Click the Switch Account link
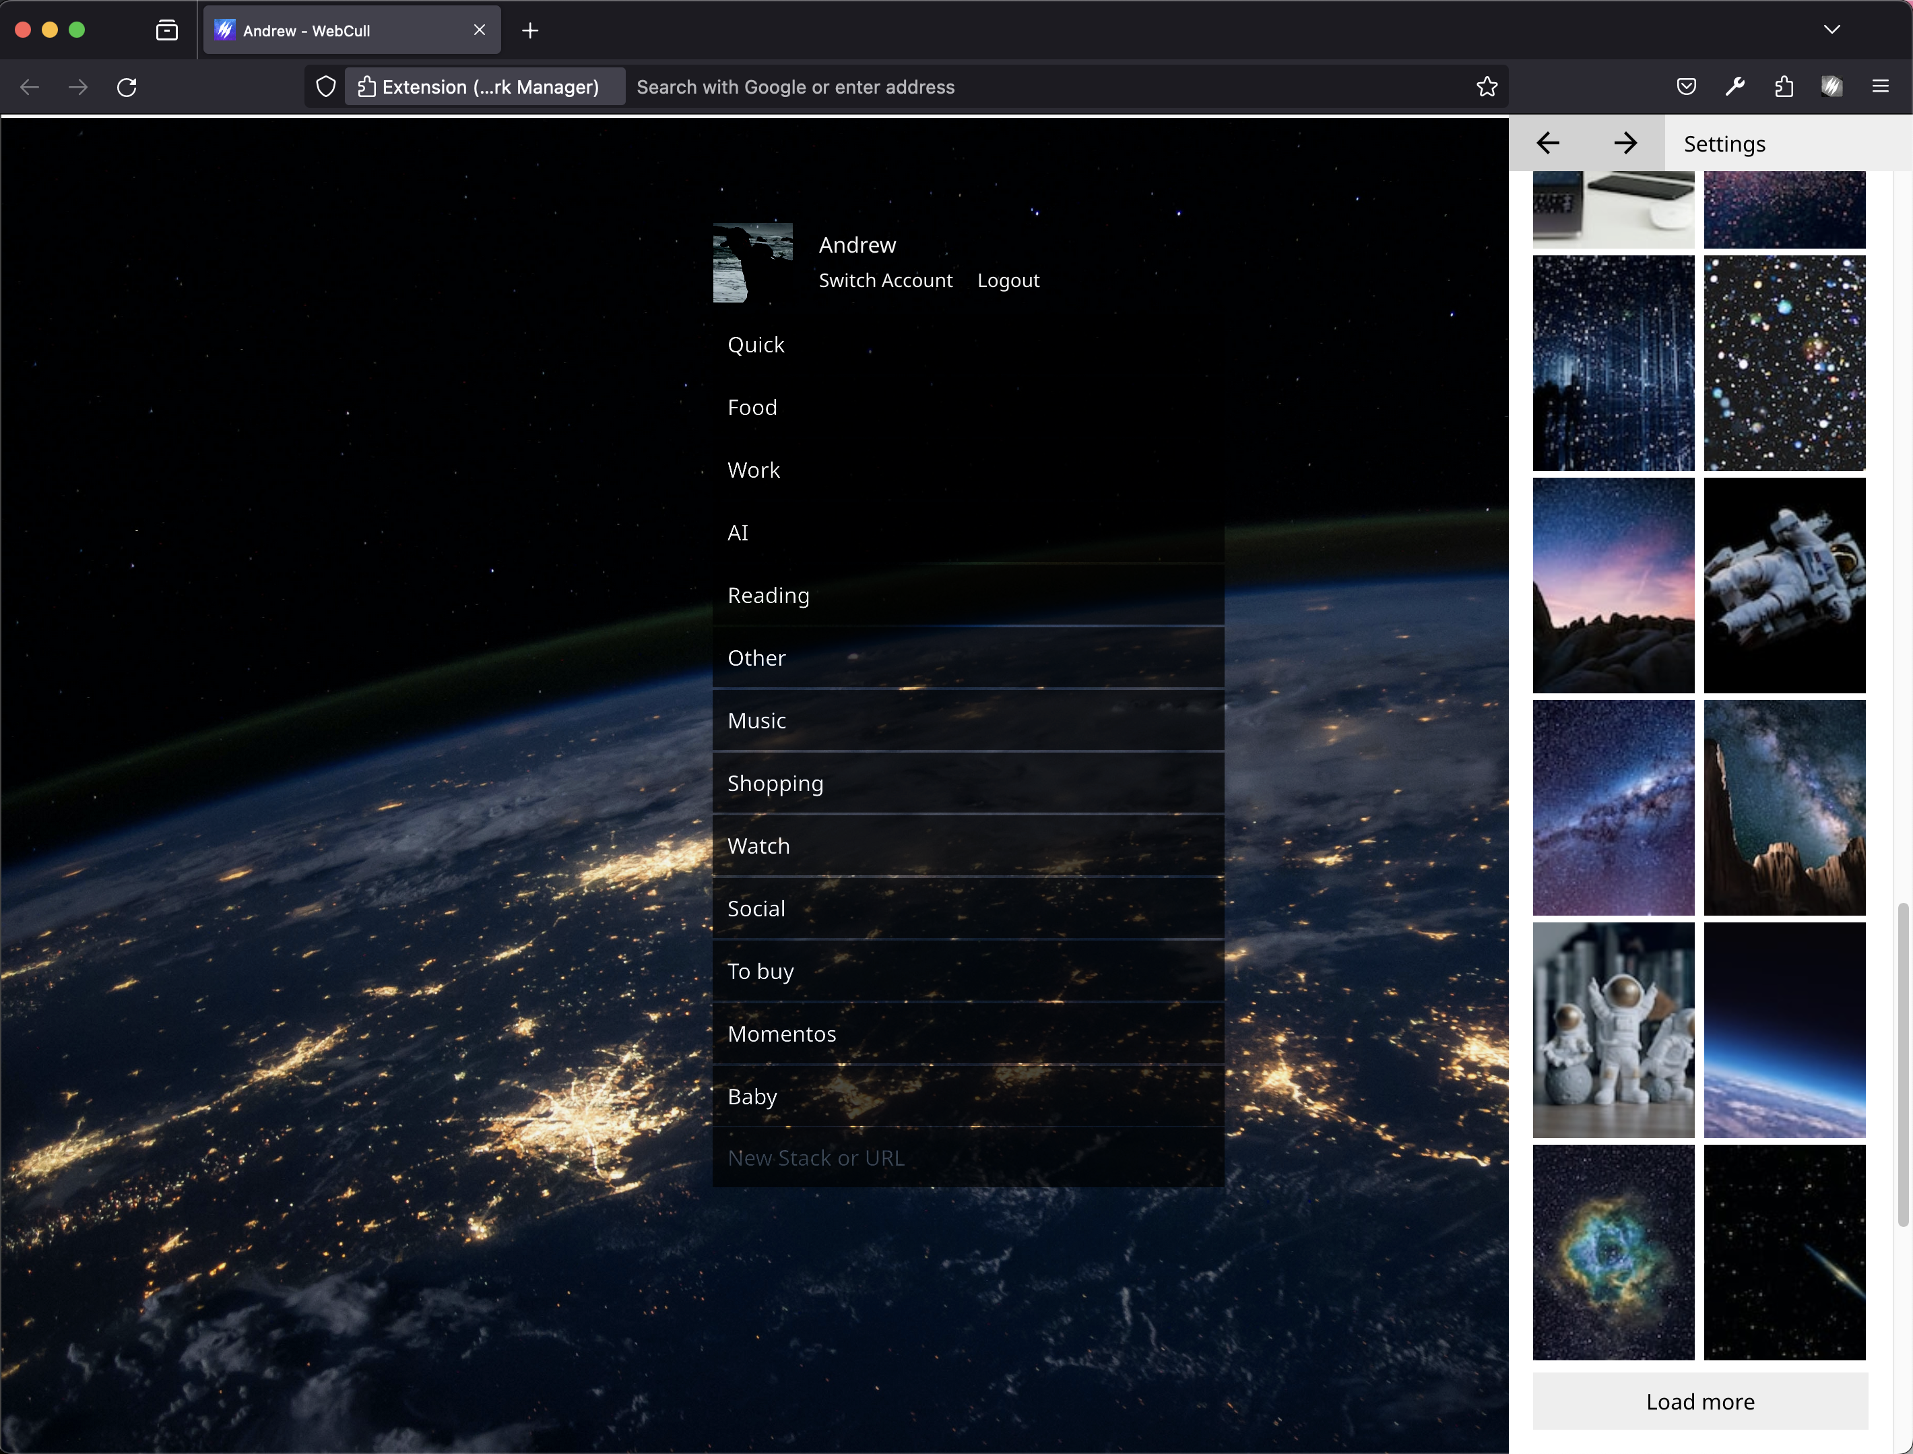 click(x=885, y=280)
